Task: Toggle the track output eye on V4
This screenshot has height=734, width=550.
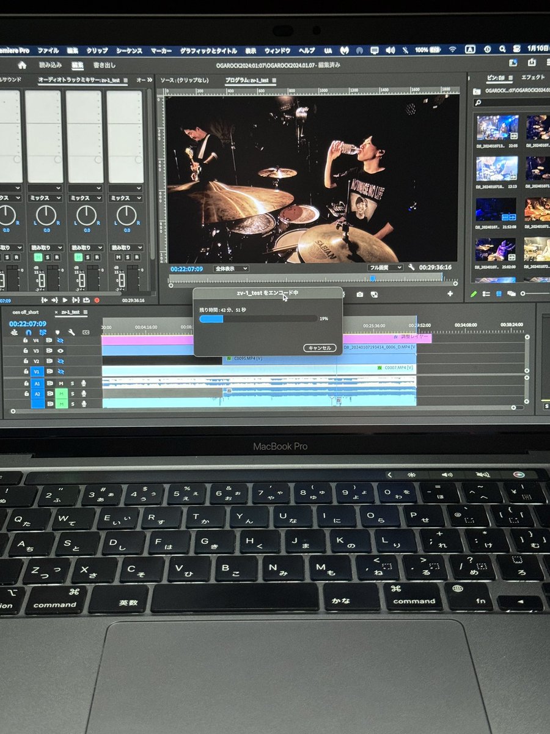Action: pos(60,340)
